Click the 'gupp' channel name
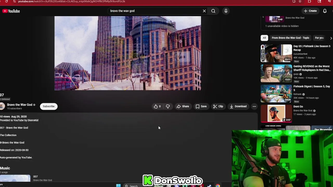 point(296,74)
